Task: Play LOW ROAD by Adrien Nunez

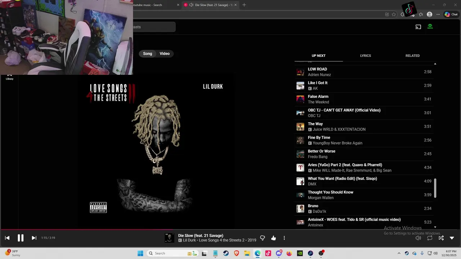Action: [364, 72]
